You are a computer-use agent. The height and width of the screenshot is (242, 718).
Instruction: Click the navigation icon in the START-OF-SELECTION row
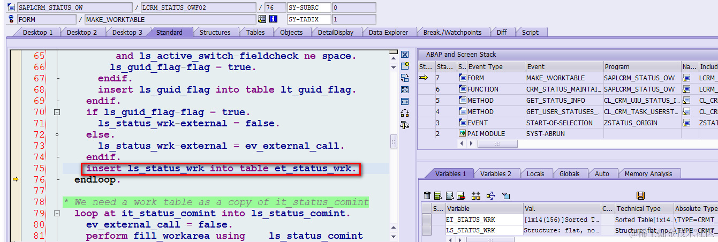click(686, 123)
